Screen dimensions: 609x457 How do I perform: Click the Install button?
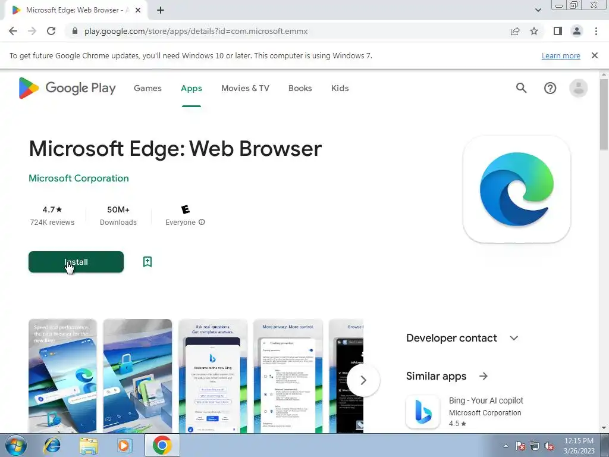tap(76, 262)
